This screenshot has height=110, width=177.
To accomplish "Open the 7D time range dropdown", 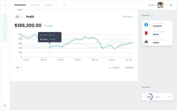I will tap(19, 67).
